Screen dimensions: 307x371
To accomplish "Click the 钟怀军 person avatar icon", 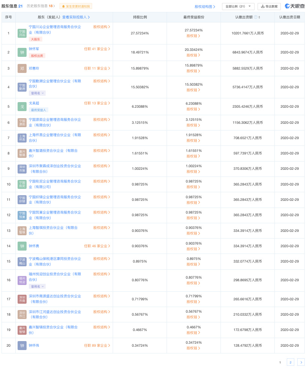I will click(x=22, y=52).
